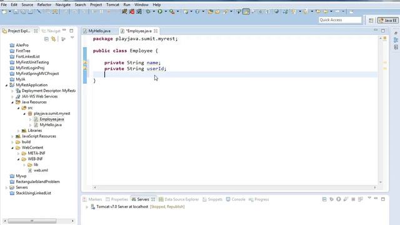Open the Refactor menu
The height and width of the screenshot is (225, 400).
[x=44, y=4]
